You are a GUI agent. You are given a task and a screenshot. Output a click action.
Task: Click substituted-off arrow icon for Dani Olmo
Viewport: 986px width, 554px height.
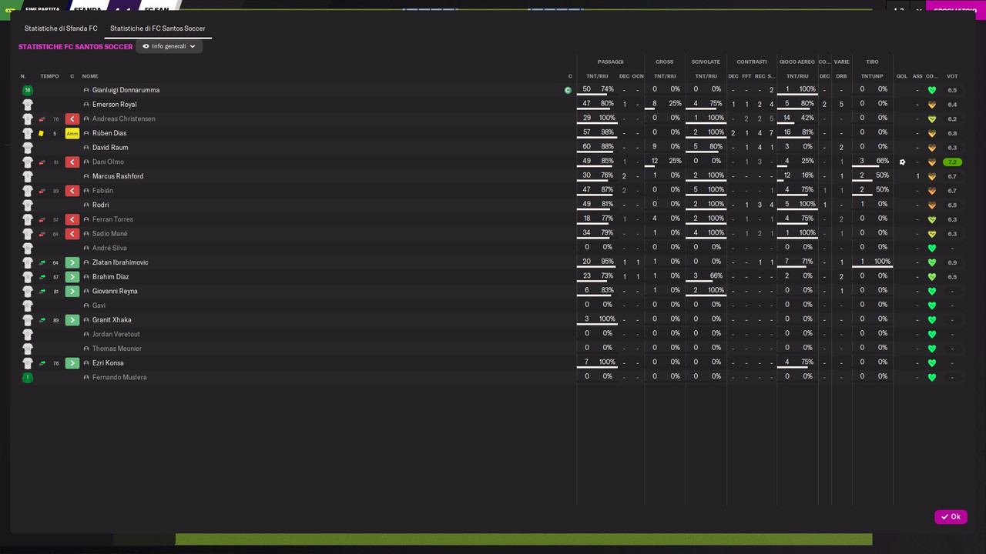(72, 162)
